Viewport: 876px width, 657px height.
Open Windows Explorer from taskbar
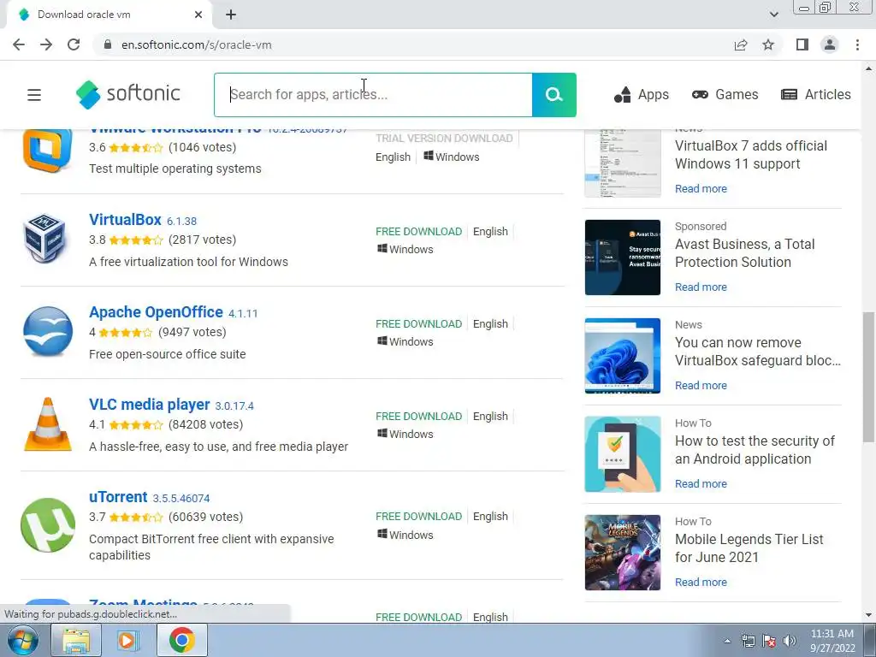76,640
